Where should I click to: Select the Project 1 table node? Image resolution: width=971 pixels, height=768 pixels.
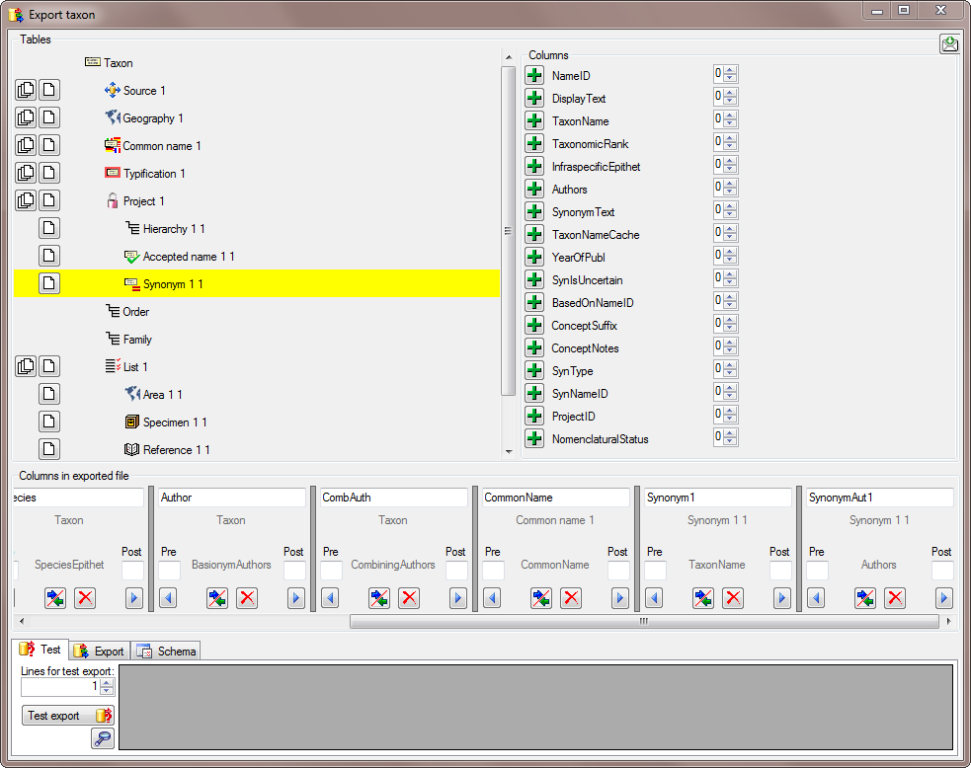click(x=143, y=201)
